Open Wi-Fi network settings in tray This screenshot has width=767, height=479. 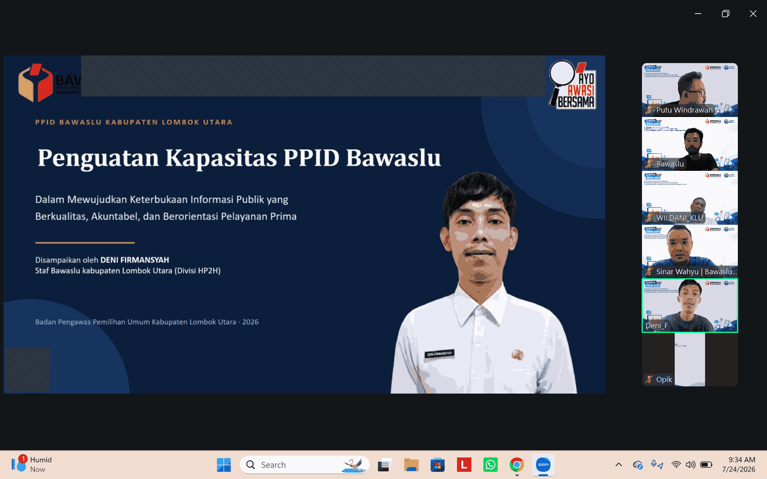676,465
